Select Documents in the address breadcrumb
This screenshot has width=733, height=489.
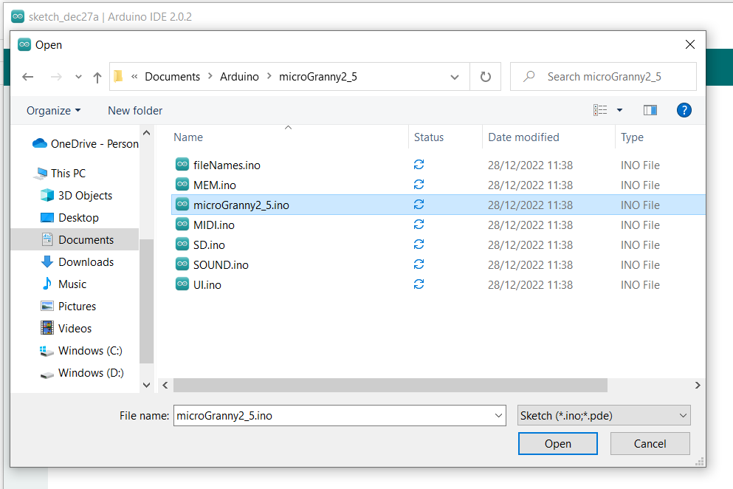tap(173, 77)
